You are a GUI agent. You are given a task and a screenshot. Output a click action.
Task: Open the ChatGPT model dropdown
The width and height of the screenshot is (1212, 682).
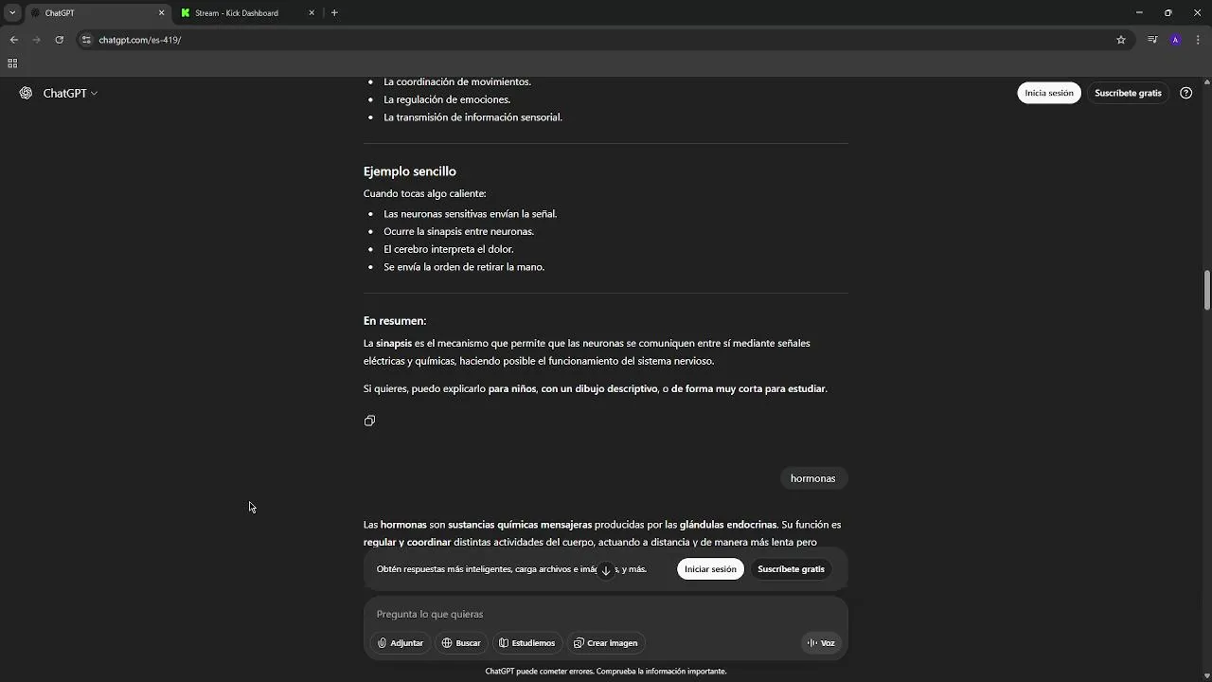[70, 93]
